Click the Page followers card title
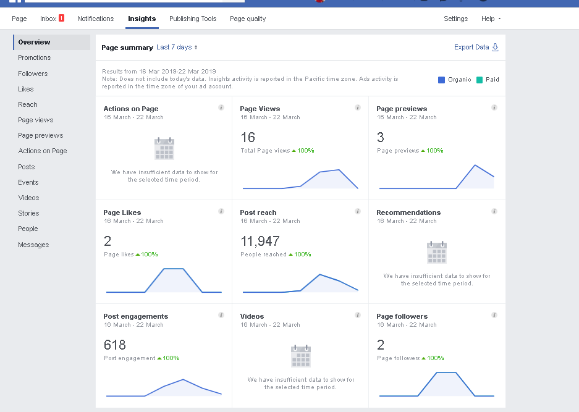The height and width of the screenshot is (412, 579). [402, 316]
